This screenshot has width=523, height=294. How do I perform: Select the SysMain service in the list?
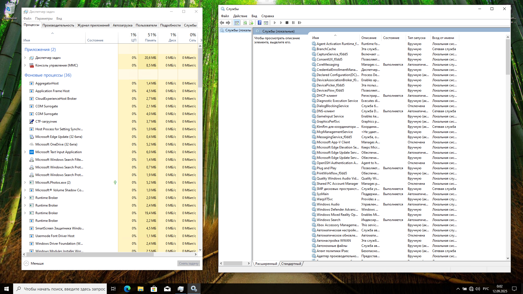click(385, 194)
